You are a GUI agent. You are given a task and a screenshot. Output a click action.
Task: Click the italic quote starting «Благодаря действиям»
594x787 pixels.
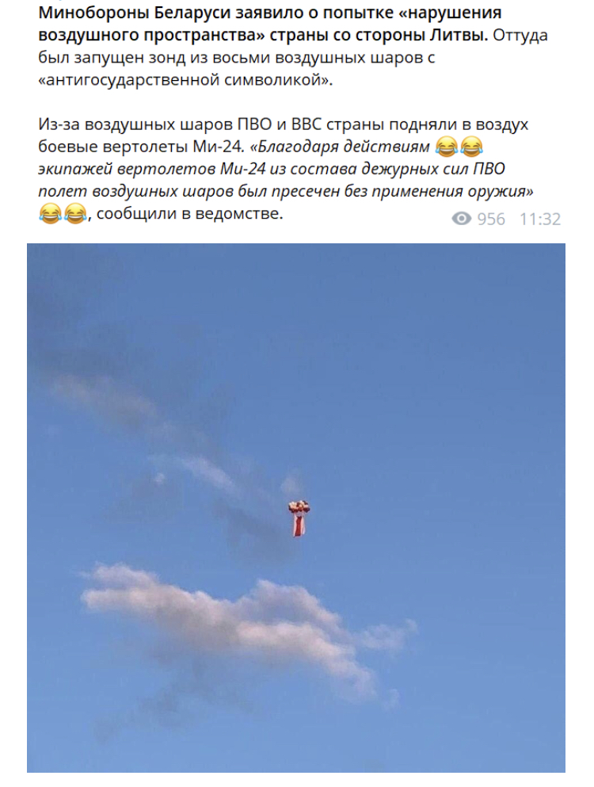[286, 169]
